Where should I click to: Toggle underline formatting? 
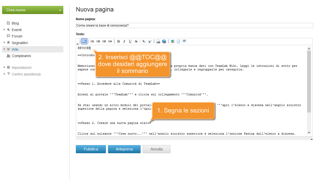coord(130,41)
